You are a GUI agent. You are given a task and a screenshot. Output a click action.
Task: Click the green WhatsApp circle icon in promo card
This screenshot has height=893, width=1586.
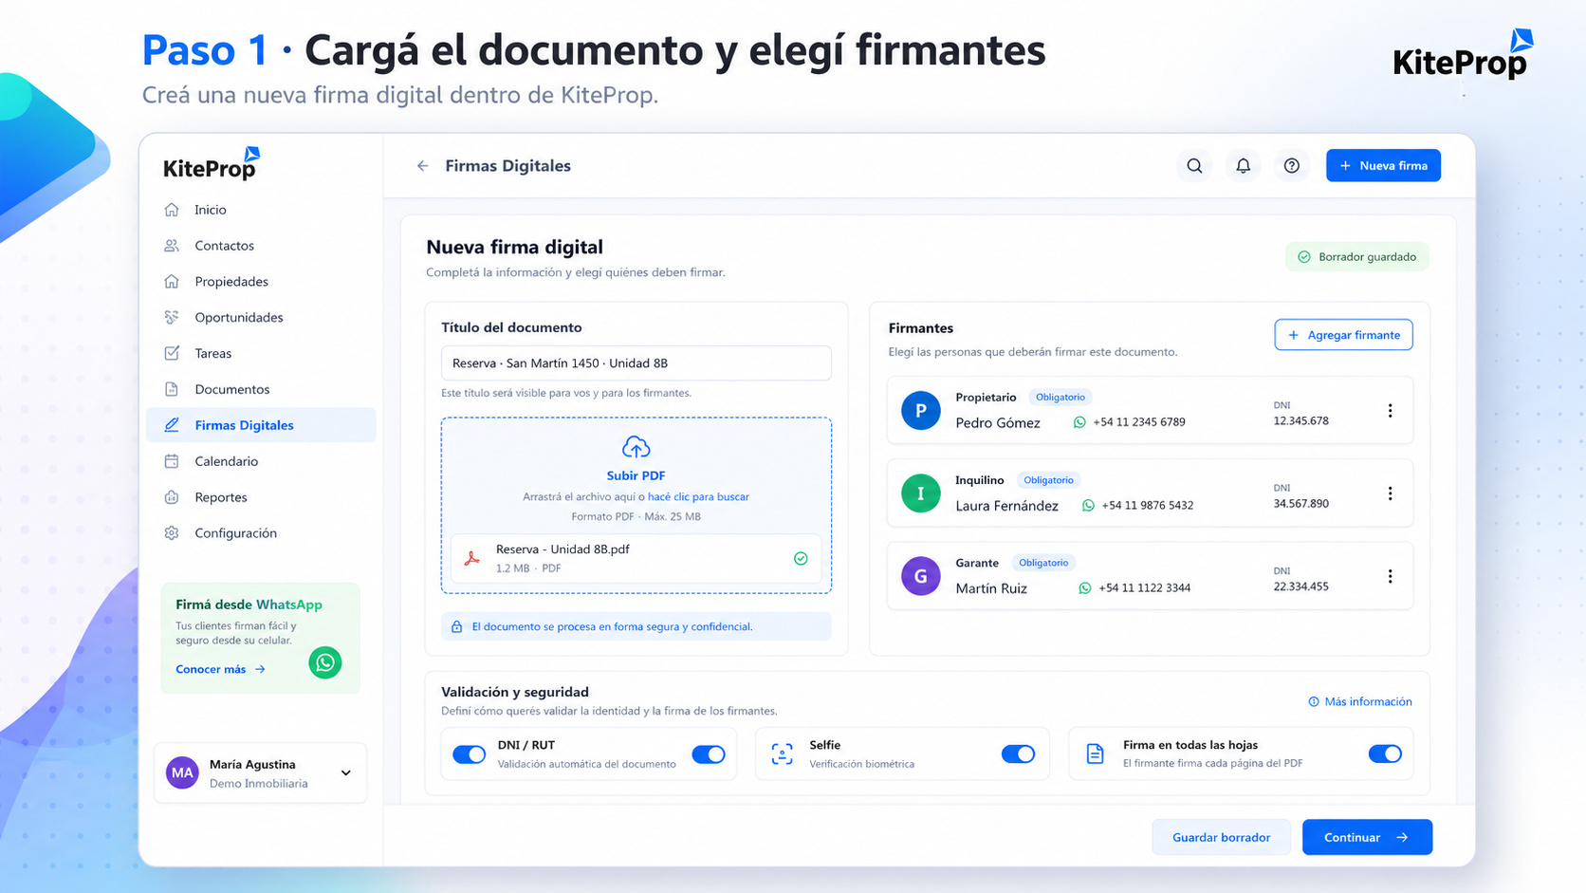[325, 662]
